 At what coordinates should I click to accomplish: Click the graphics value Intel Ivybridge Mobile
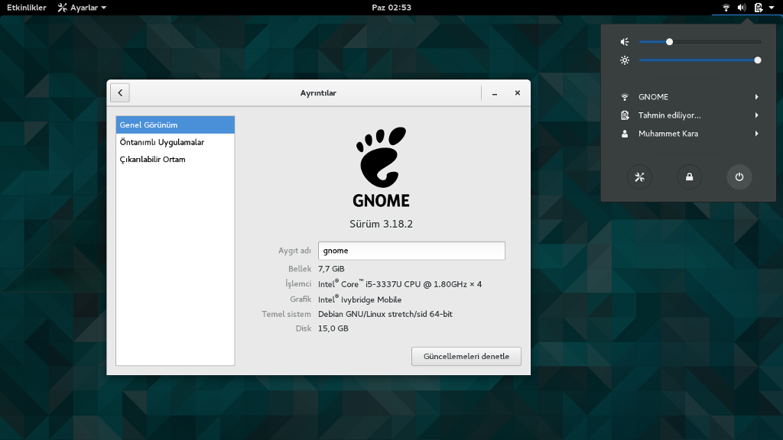click(359, 299)
